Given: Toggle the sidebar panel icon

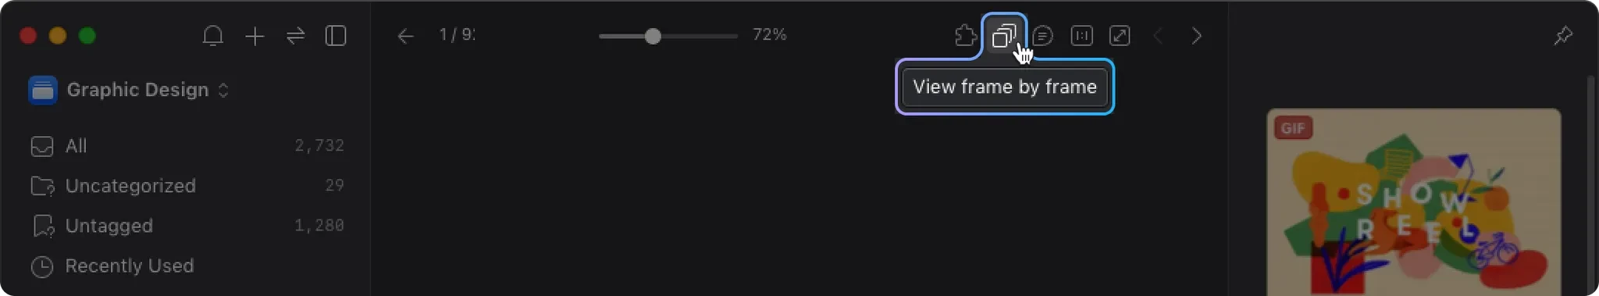Looking at the screenshot, I should [336, 36].
